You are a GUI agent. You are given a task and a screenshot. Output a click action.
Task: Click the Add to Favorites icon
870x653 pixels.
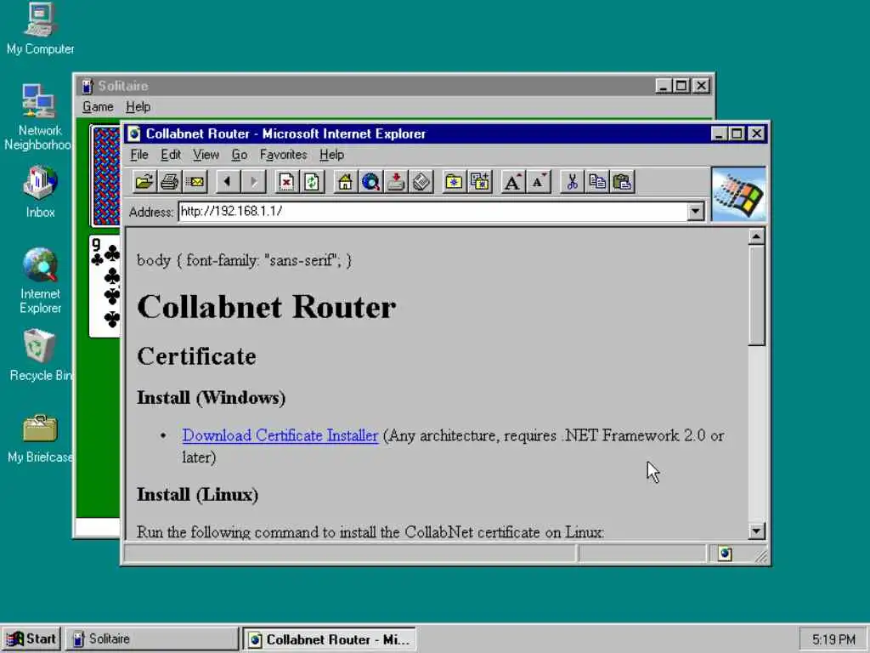click(x=480, y=182)
